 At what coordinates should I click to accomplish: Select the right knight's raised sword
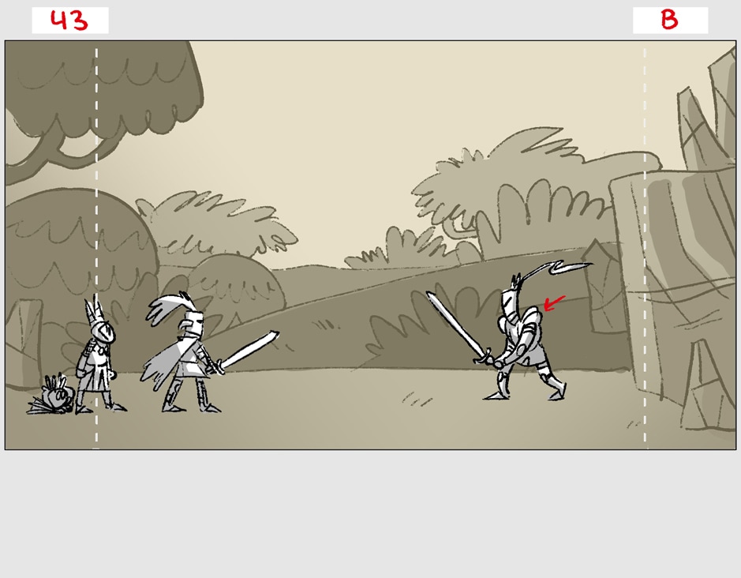point(455,325)
